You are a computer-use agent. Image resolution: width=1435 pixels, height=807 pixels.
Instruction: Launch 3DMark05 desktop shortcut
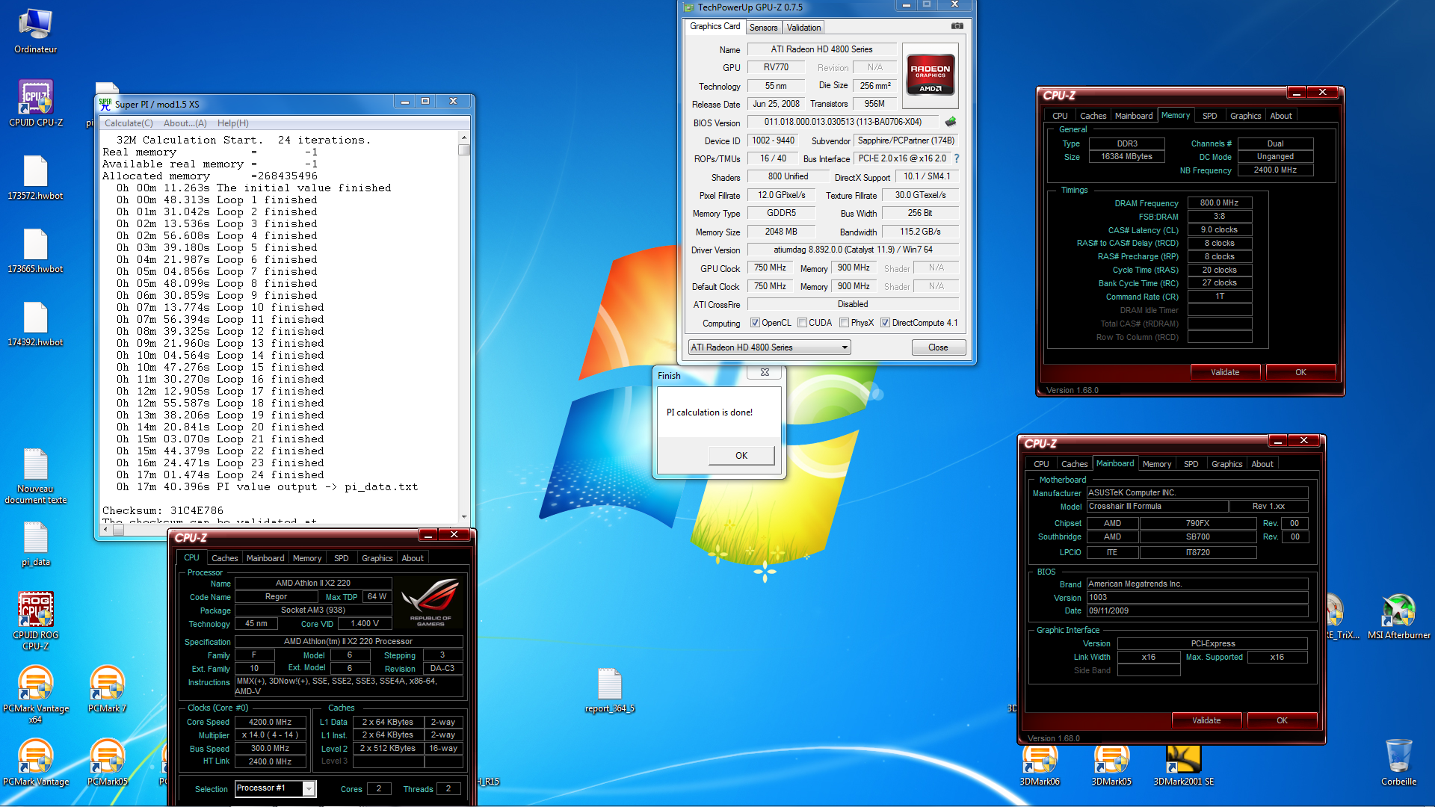1111,765
